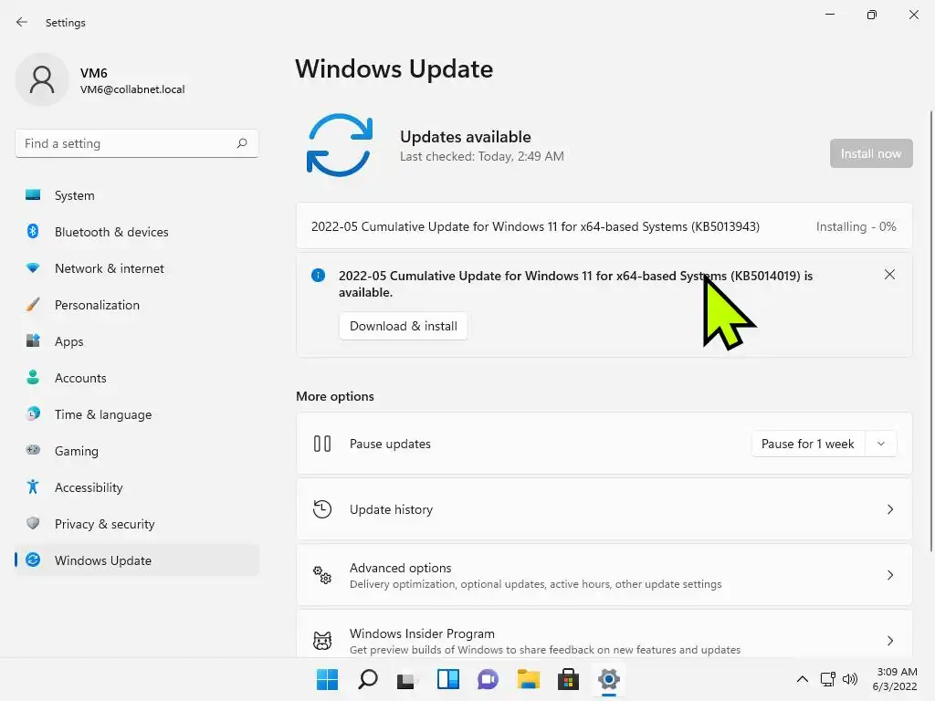Click the Gaming controller icon
The image size is (935, 701).
point(33,450)
